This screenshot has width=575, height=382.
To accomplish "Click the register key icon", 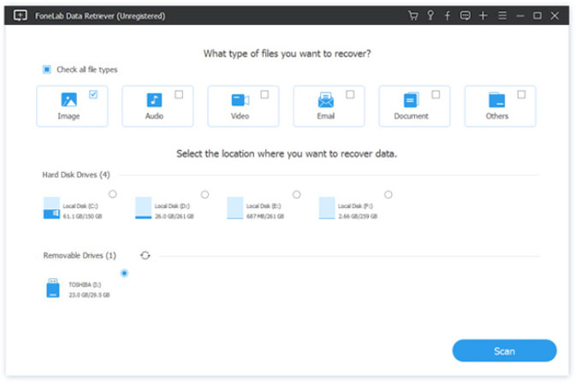I will [430, 15].
